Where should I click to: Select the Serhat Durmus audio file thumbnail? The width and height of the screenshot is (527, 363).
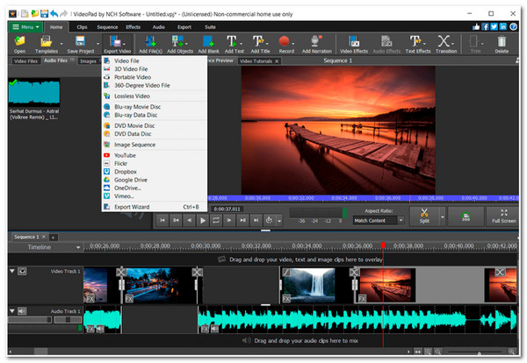click(x=34, y=92)
